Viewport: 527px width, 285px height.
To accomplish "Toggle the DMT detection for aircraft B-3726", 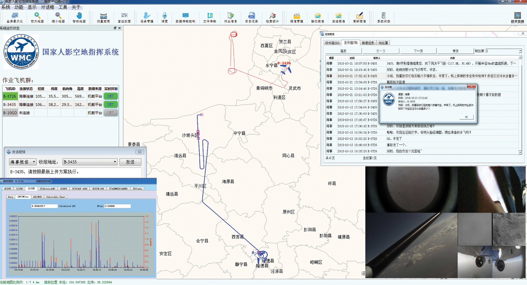I will 111,96.
